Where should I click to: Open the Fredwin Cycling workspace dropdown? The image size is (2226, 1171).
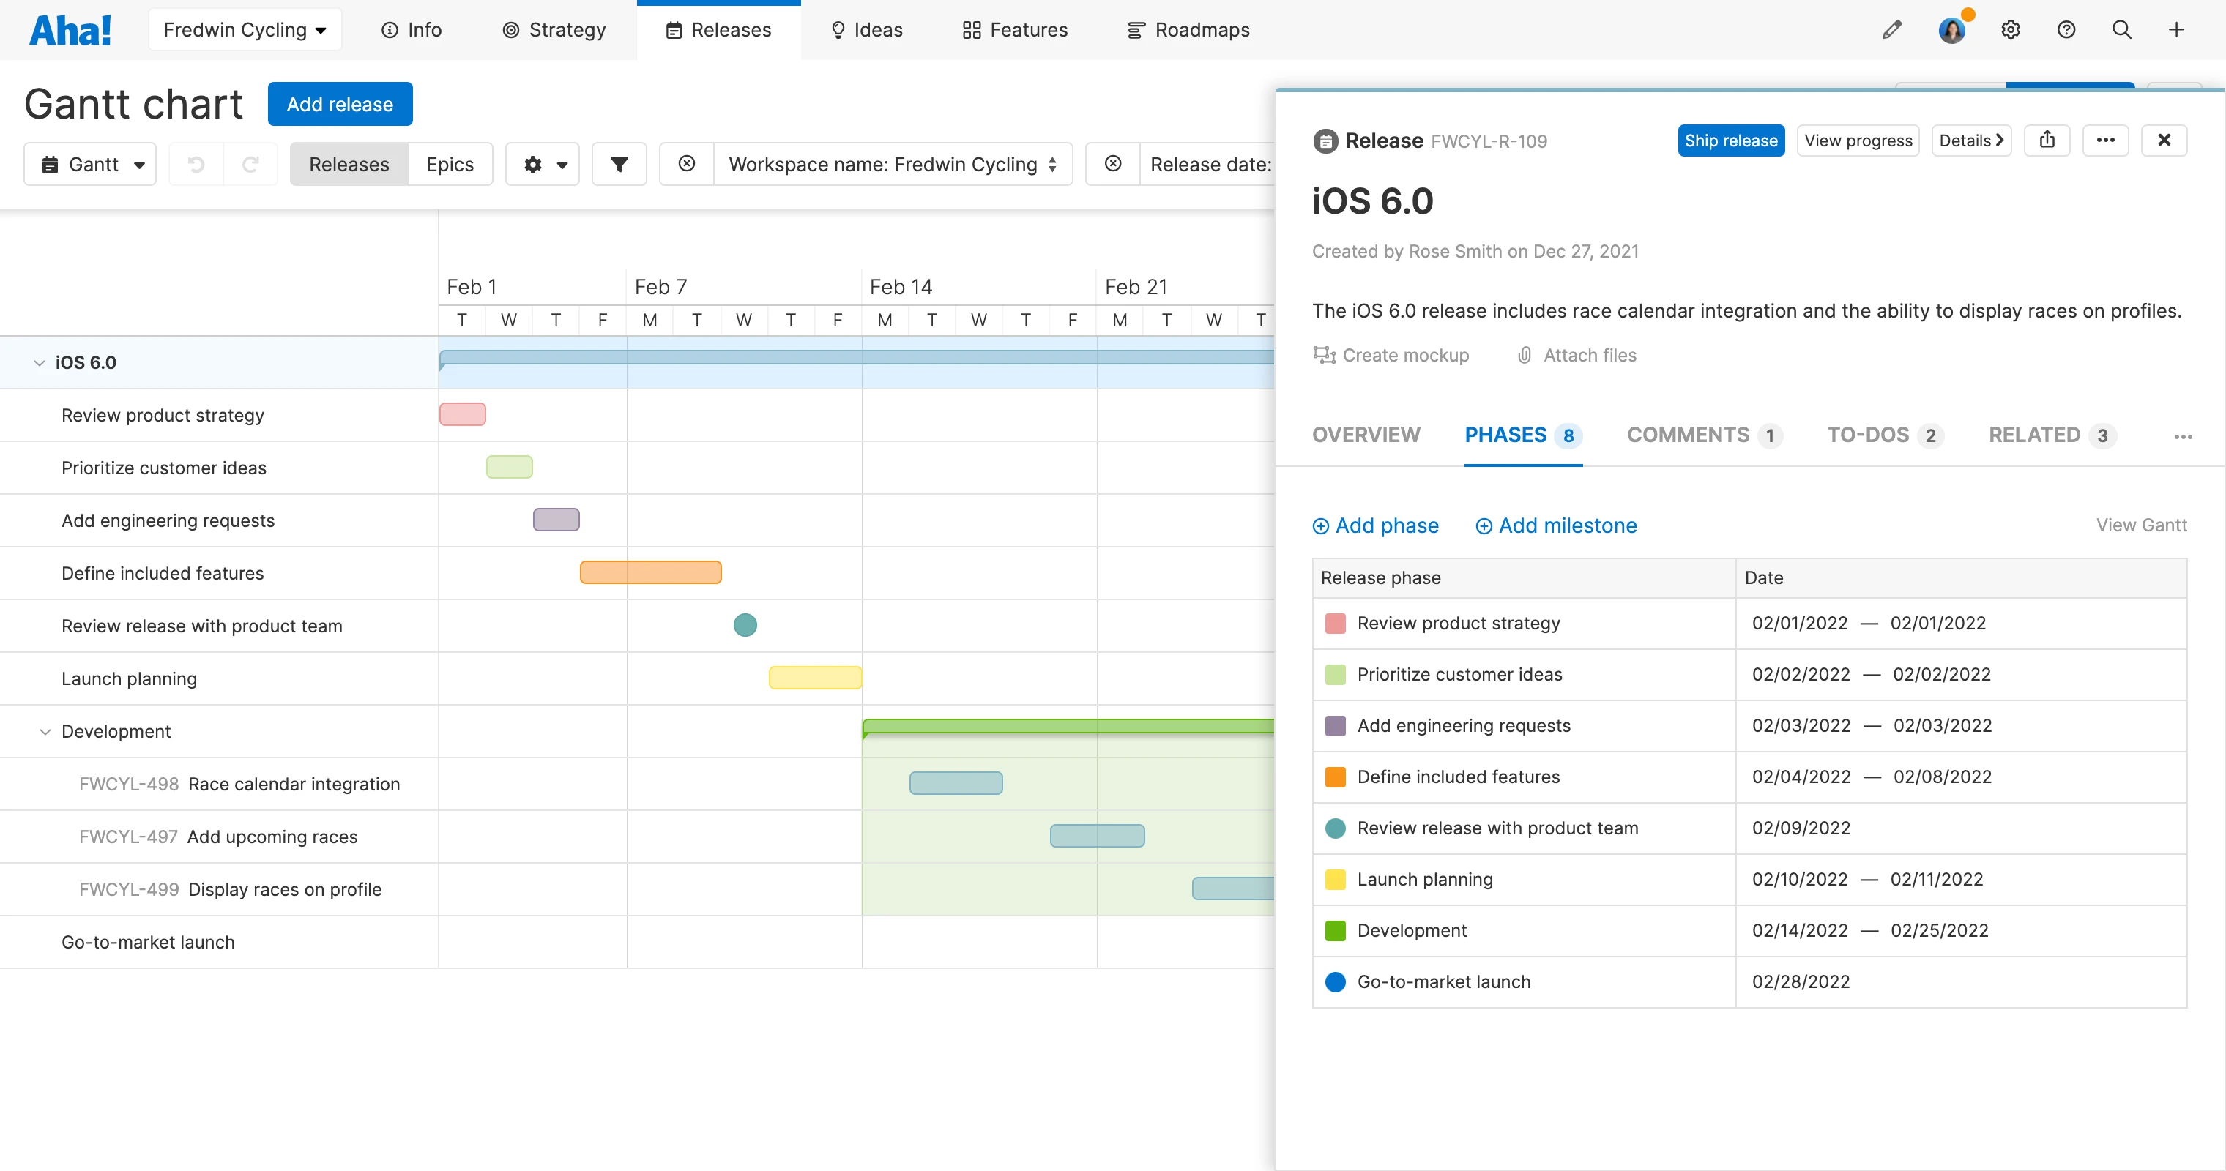245,30
